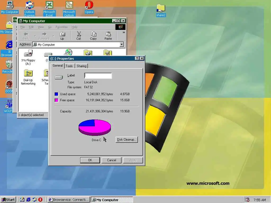Switch to the Browservice taskbar button

pyautogui.click(x=69, y=200)
